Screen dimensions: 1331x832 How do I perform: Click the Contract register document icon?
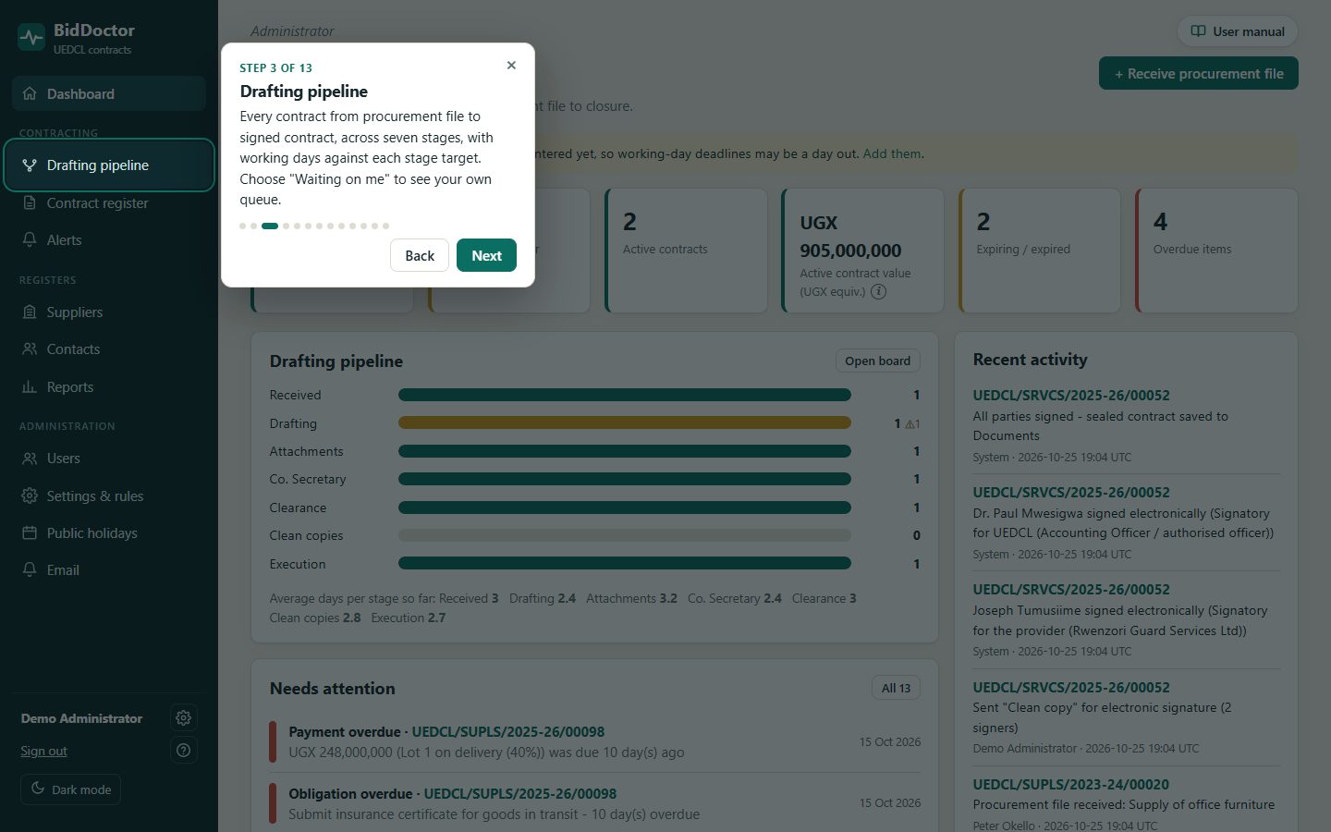(30, 202)
